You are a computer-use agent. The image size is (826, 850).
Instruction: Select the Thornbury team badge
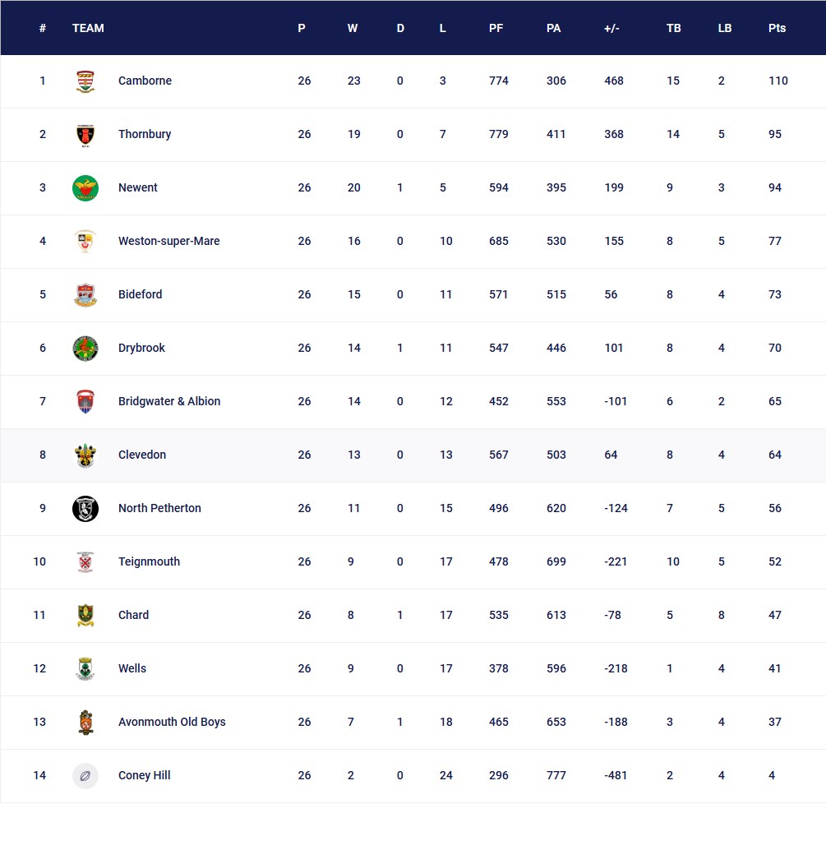point(85,134)
